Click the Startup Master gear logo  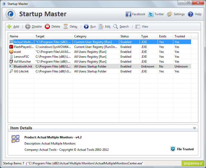(11, 14)
